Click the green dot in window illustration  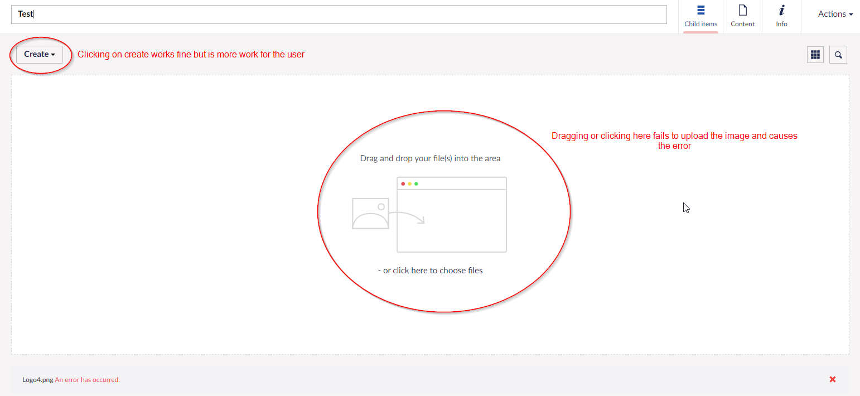point(416,183)
